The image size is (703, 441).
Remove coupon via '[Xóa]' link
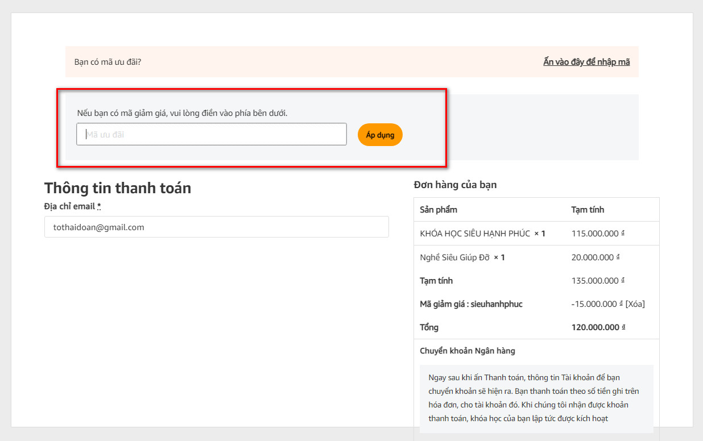[x=635, y=304]
